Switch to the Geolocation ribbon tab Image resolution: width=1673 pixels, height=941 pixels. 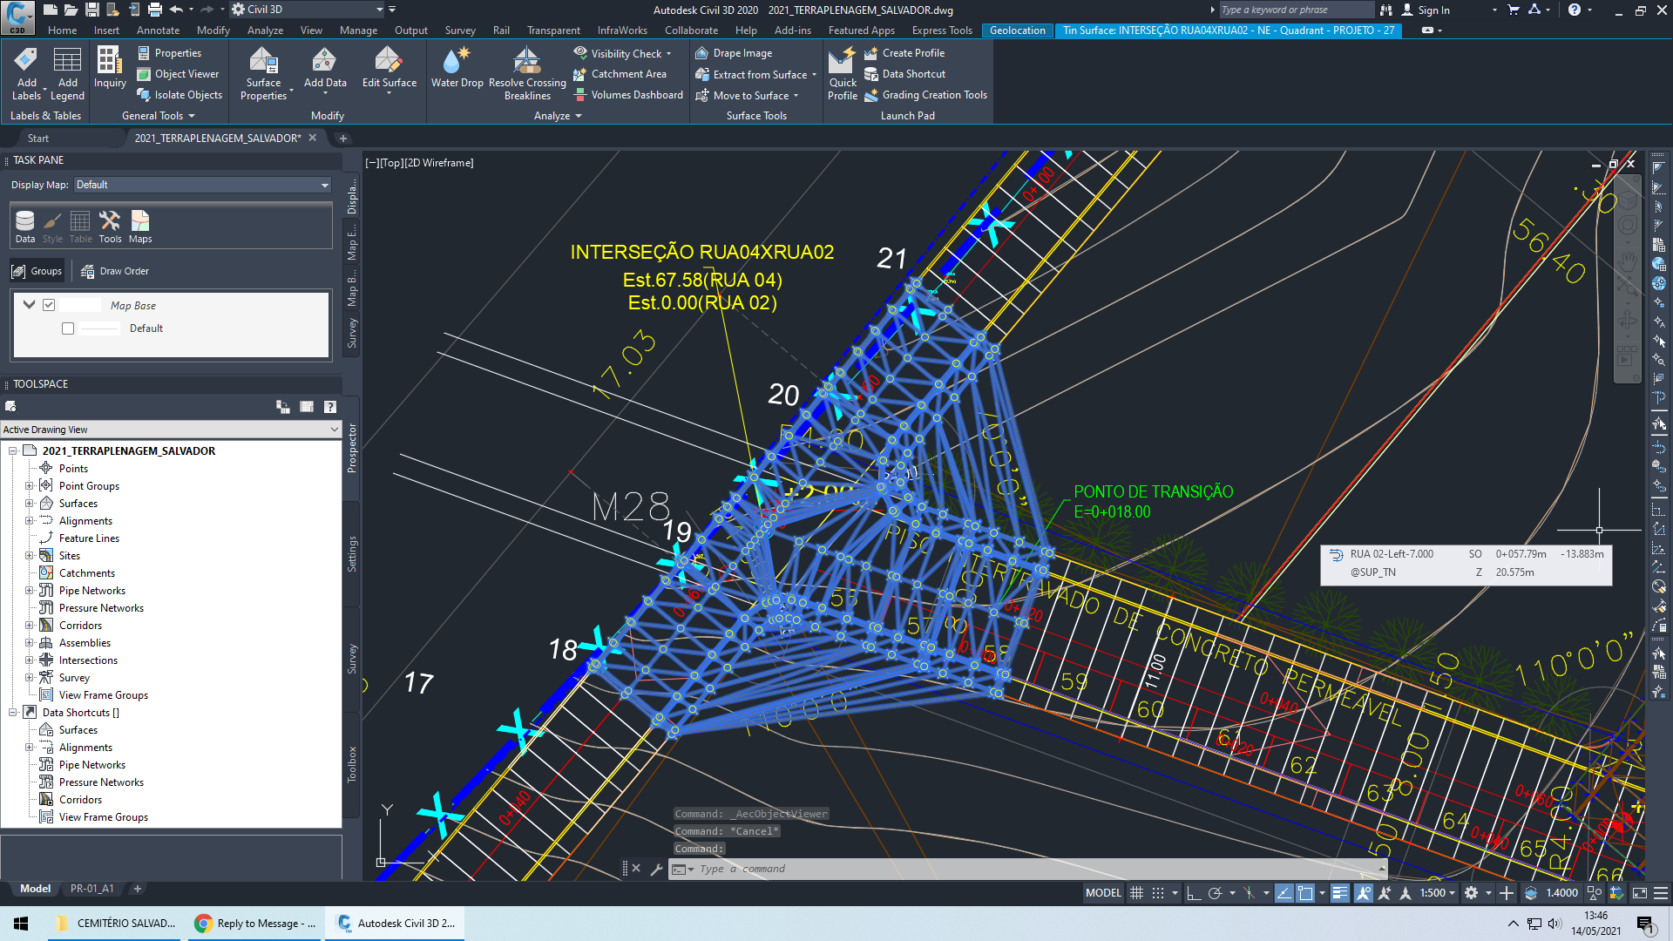pyautogui.click(x=1017, y=30)
